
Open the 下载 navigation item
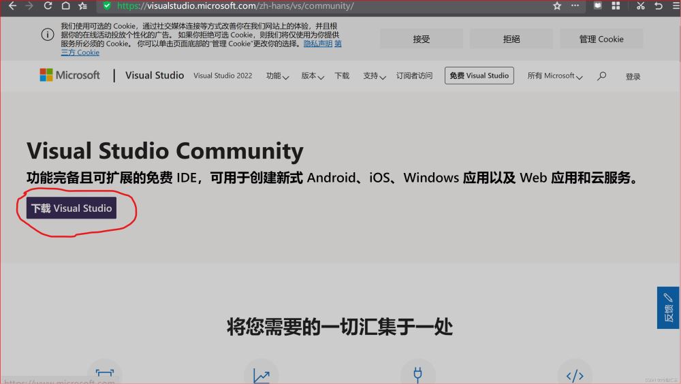[x=342, y=76]
